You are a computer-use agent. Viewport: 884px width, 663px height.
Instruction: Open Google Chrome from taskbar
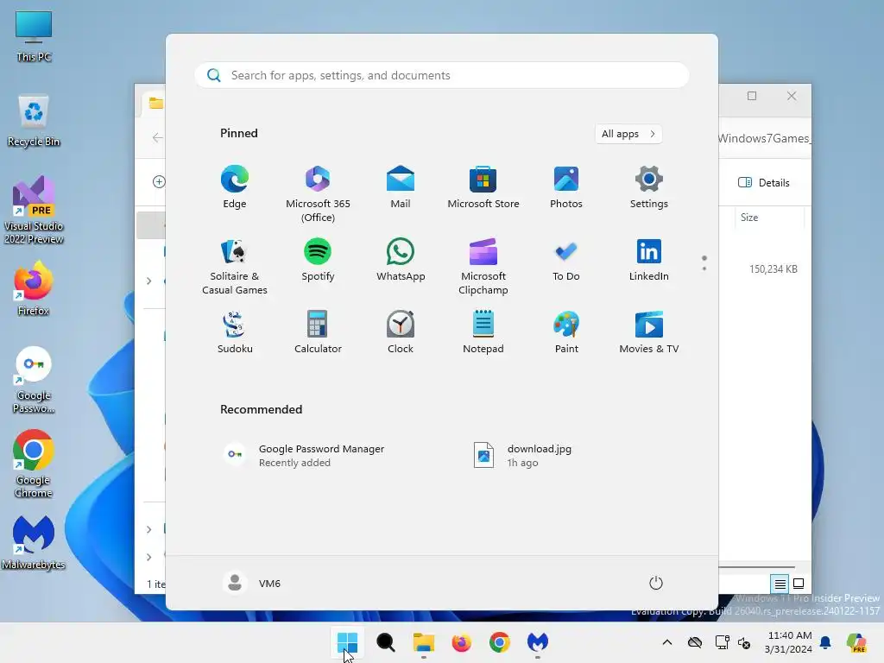(x=500, y=642)
